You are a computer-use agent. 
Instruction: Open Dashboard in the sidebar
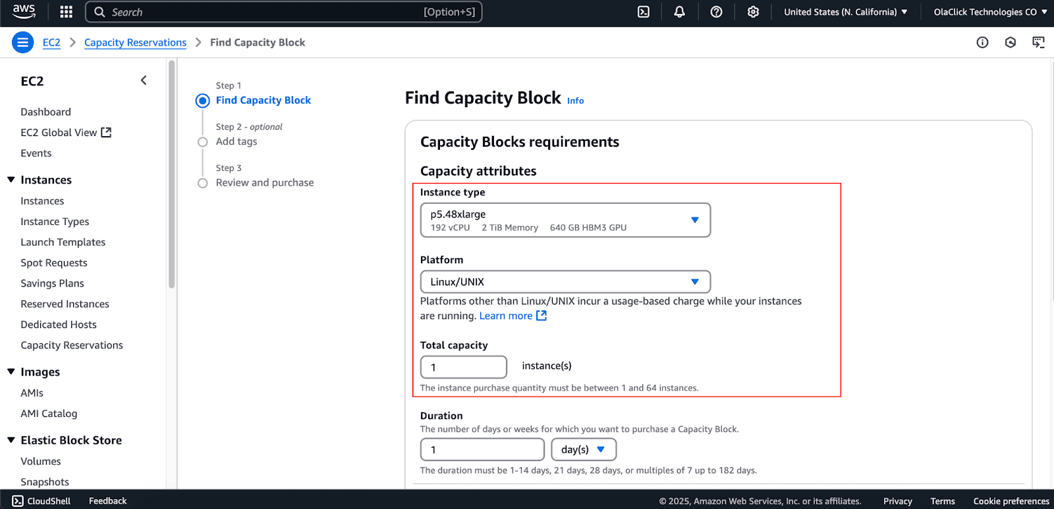[45, 112]
